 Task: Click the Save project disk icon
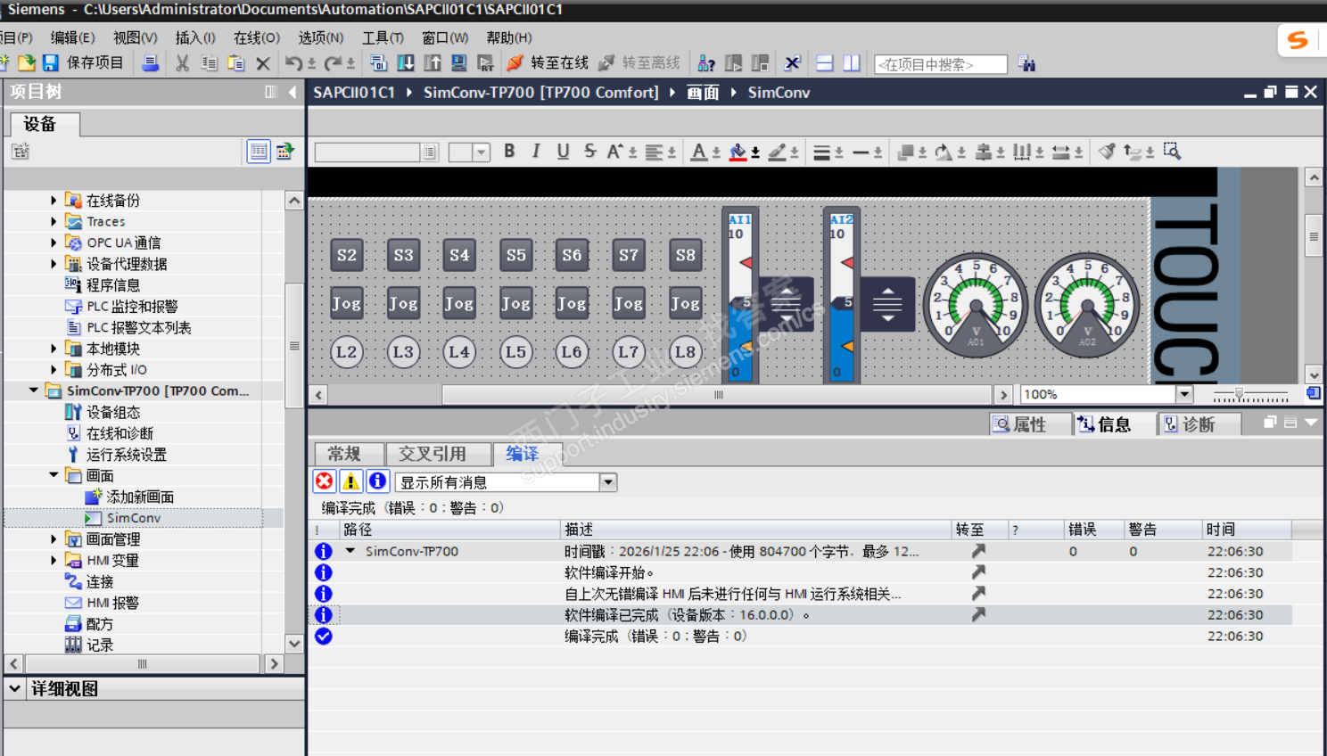[x=50, y=63]
